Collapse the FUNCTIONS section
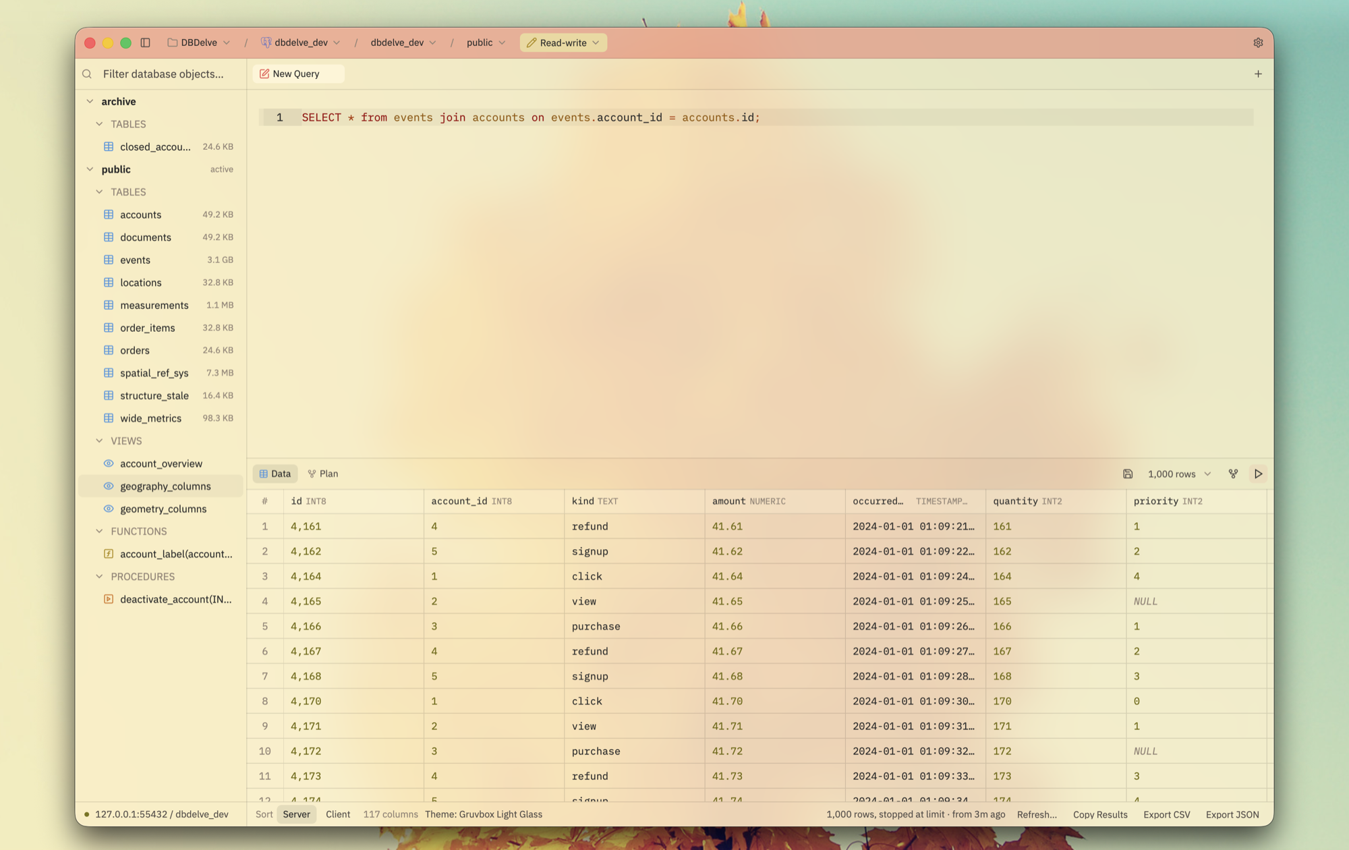The width and height of the screenshot is (1349, 850). [x=99, y=532]
